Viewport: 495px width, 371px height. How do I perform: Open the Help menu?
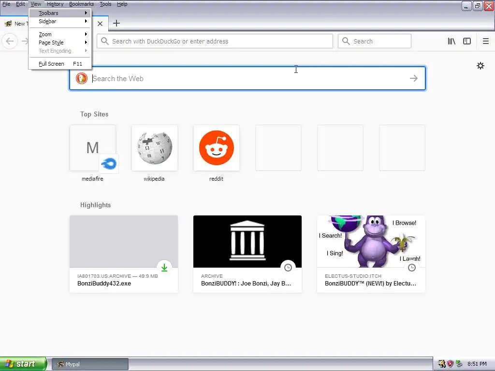point(122,4)
